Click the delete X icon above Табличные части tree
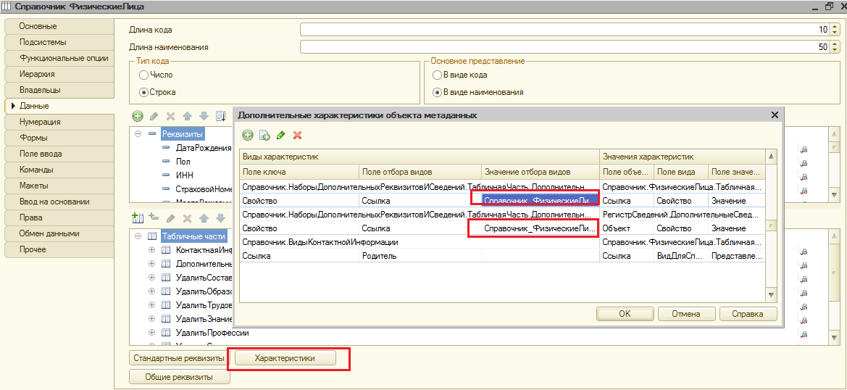This screenshot has width=847, height=390. coord(188,218)
